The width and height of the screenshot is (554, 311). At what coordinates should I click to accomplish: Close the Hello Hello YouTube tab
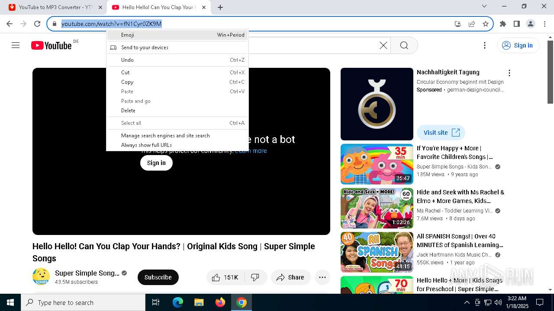click(x=204, y=7)
